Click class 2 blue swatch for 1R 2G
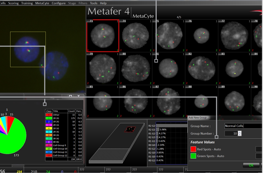 tap(49, 122)
